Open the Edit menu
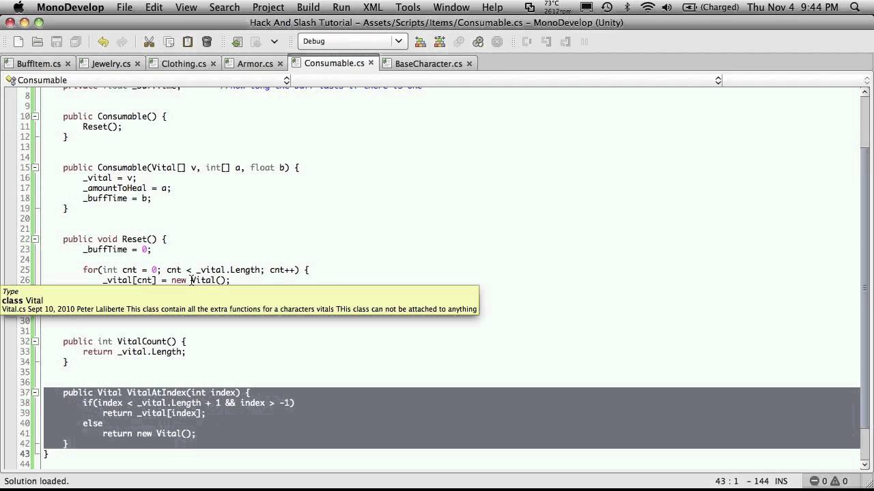The image size is (874, 491). click(154, 8)
